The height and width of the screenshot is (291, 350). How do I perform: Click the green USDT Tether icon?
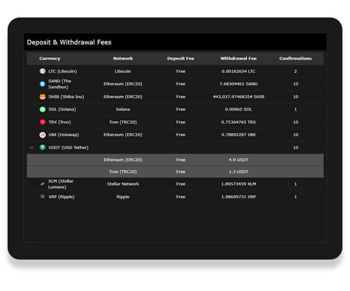[x=43, y=147]
